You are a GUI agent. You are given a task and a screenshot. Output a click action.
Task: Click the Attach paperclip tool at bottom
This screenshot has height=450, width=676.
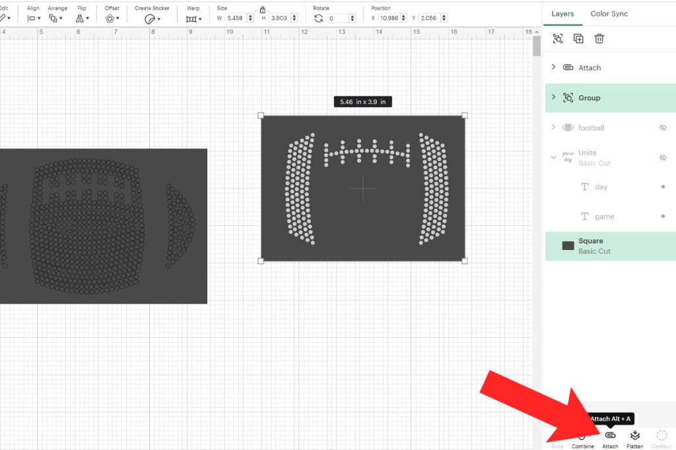[x=610, y=436]
